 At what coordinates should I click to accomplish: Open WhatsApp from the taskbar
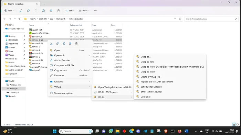tap(111, 131)
